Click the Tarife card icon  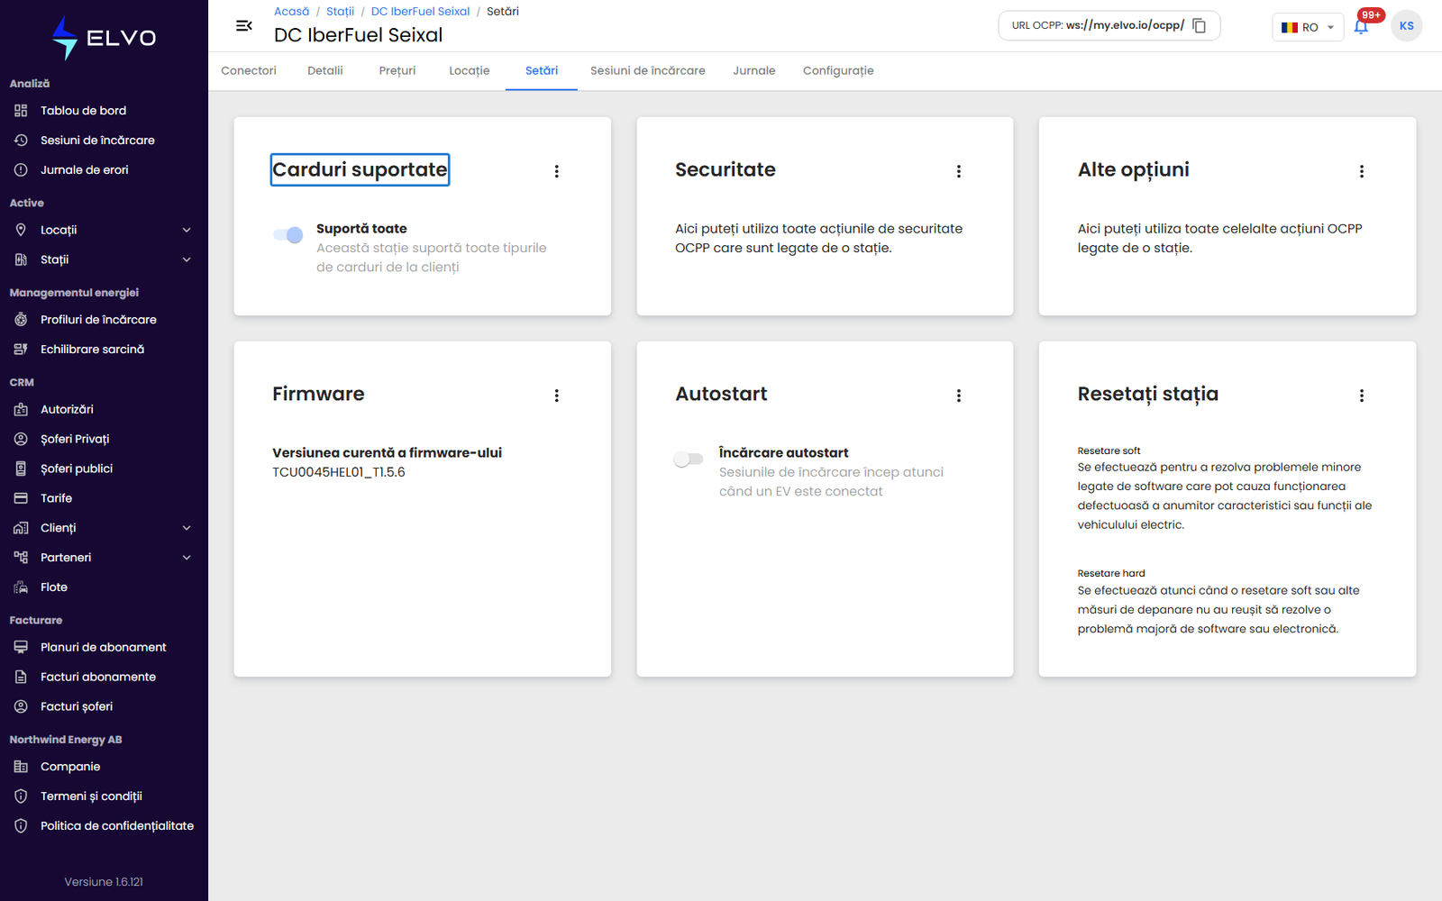pos(21,498)
